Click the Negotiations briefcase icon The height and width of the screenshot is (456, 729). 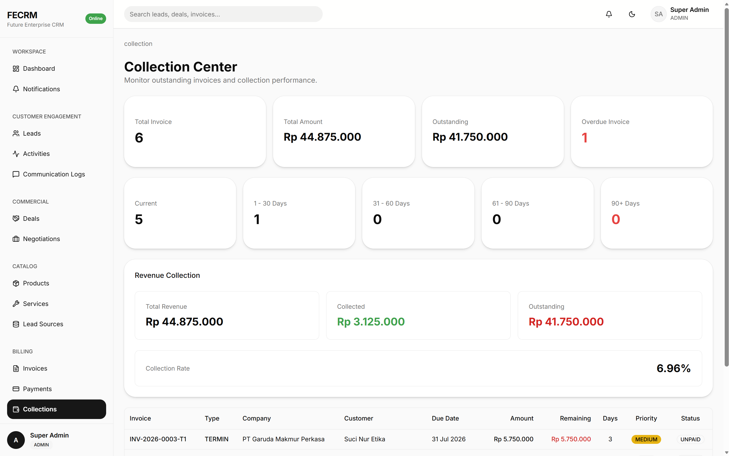(x=16, y=239)
